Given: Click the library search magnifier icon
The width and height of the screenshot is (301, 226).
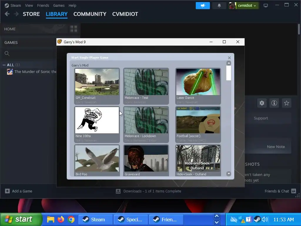Looking at the screenshot, I should tap(7, 54).
